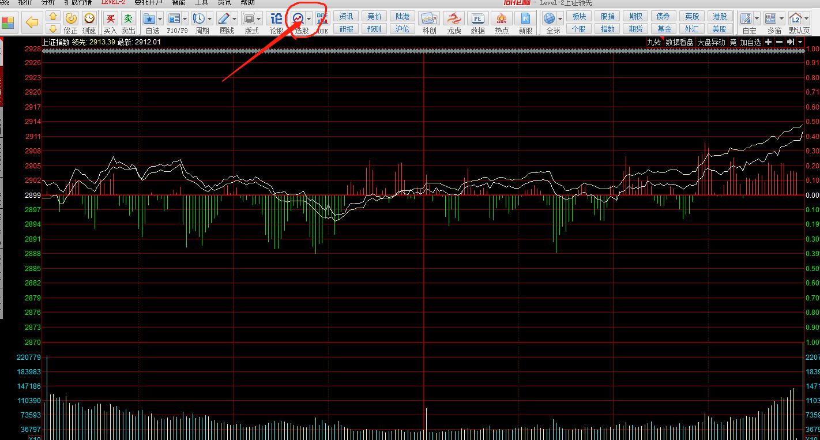
Task: Open the 热点 HOT flame icon
Action: (502, 18)
